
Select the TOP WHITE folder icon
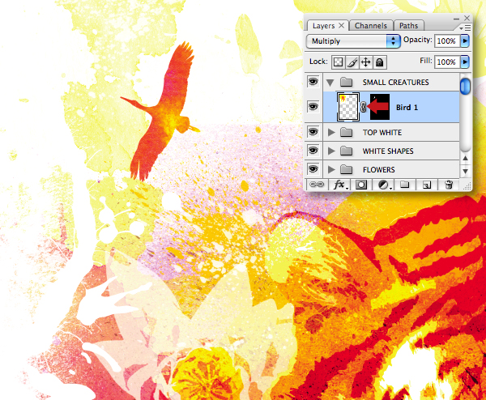point(346,132)
